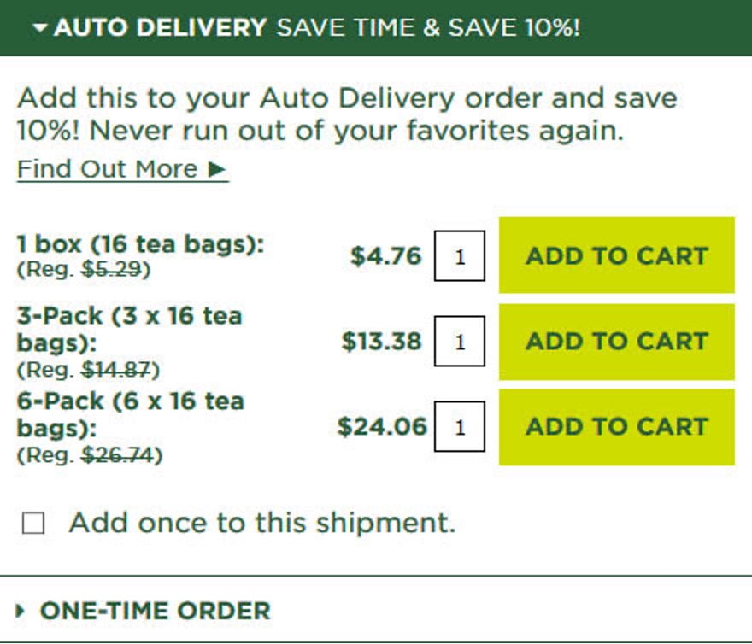Screen dimensions: 752x644
Task: Select the quantity box for the 3-Pack
Action: 462,341
